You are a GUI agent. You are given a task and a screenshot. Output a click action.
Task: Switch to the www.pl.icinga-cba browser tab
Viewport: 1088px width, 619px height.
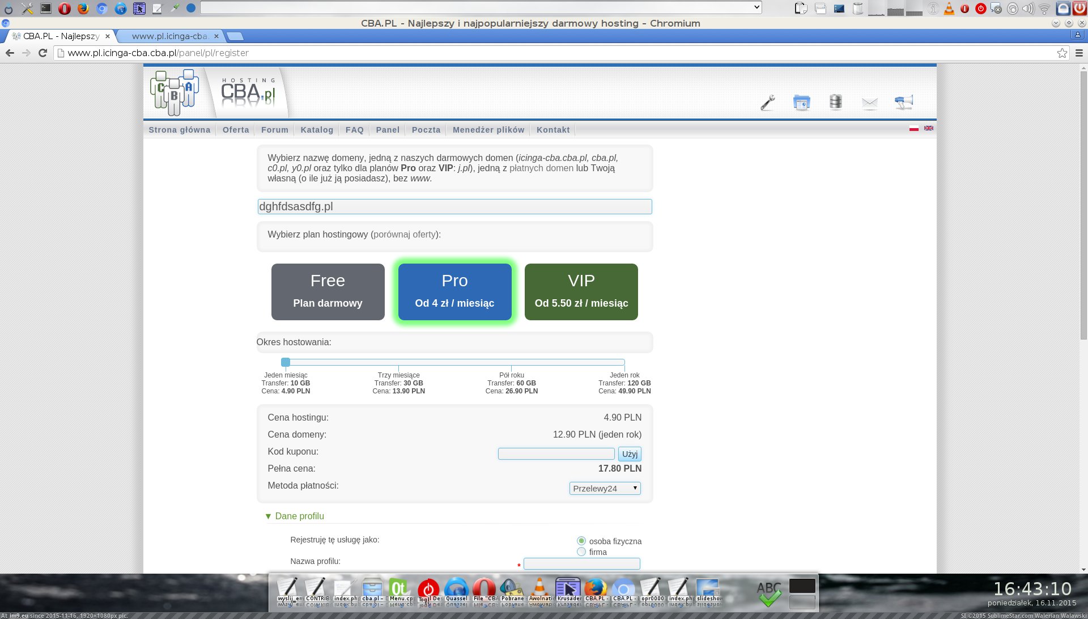click(169, 36)
